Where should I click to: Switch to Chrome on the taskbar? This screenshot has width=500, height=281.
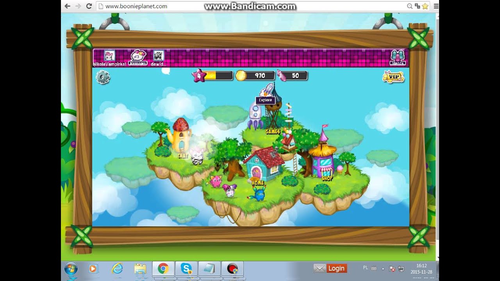click(163, 269)
